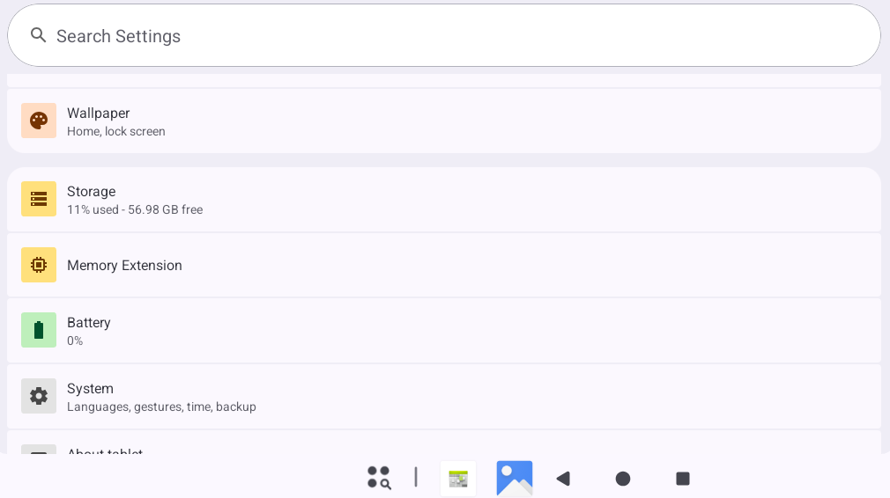890x498 pixels.
Task: Click the green Battery icon
Action: click(39, 330)
